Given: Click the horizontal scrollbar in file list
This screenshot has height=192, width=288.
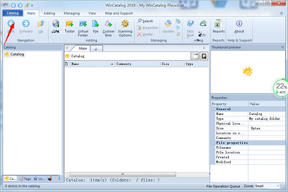Looking at the screenshot, I should point(123,174).
